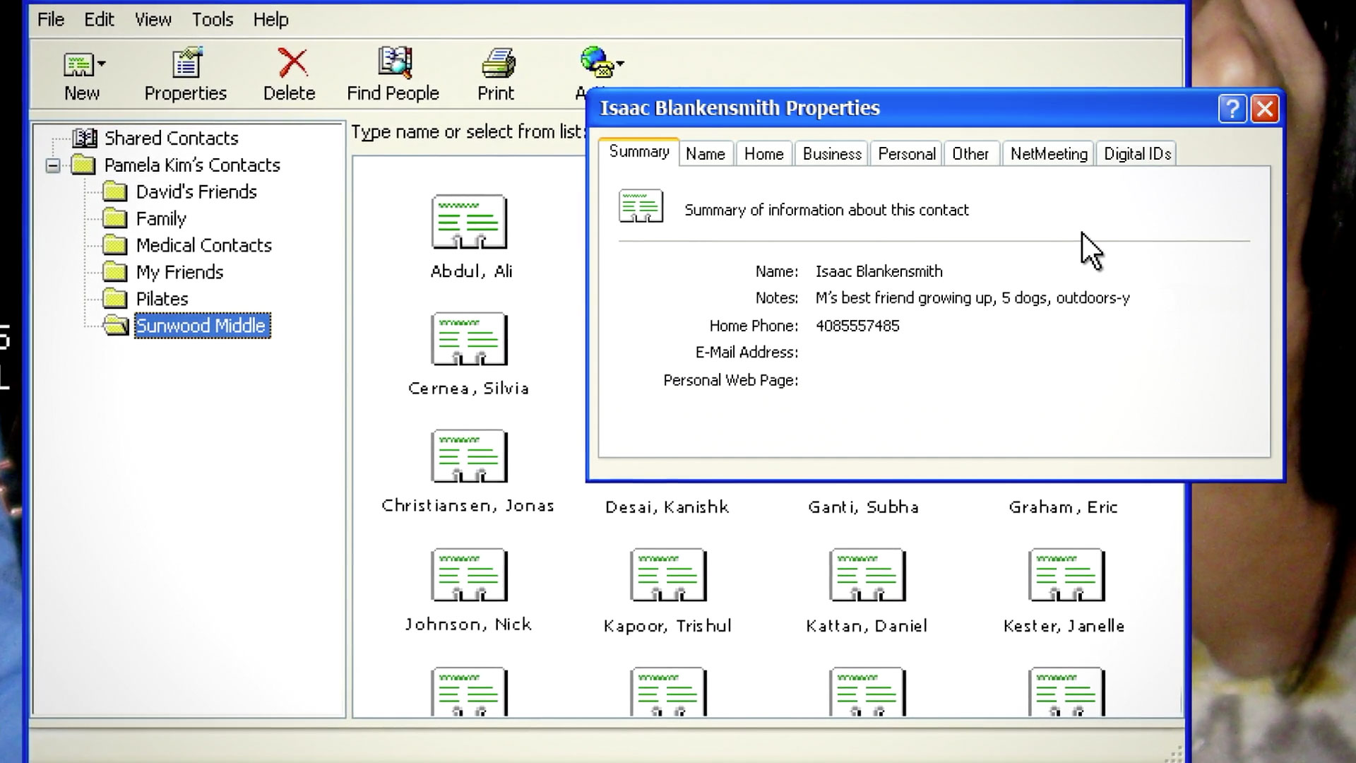1356x763 pixels.
Task: Open Properties from the toolbar
Action: [186, 74]
